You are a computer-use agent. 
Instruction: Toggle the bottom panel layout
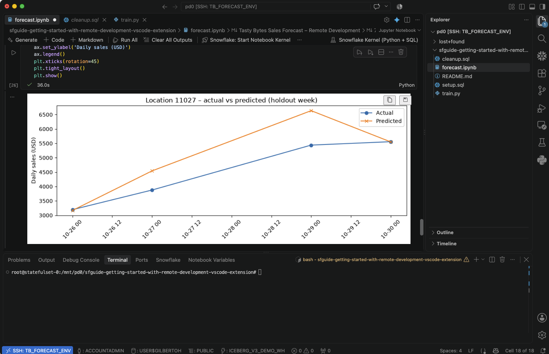click(x=532, y=7)
